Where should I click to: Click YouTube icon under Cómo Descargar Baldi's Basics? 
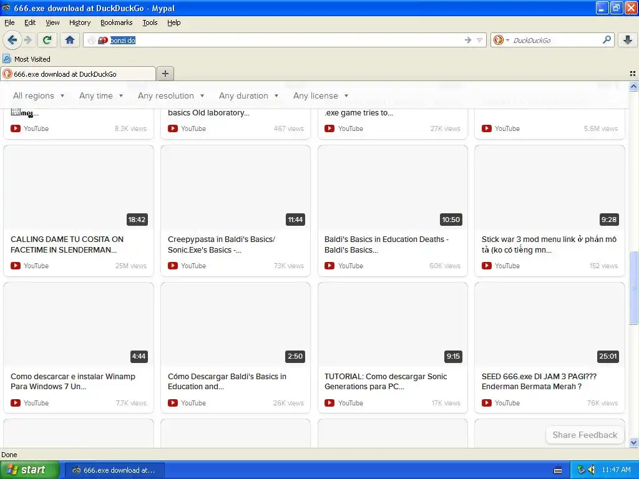(173, 403)
